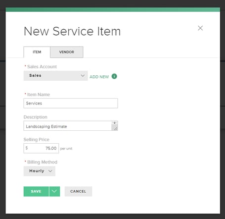
Task: Click the Billing Method label
Action: coord(42,162)
